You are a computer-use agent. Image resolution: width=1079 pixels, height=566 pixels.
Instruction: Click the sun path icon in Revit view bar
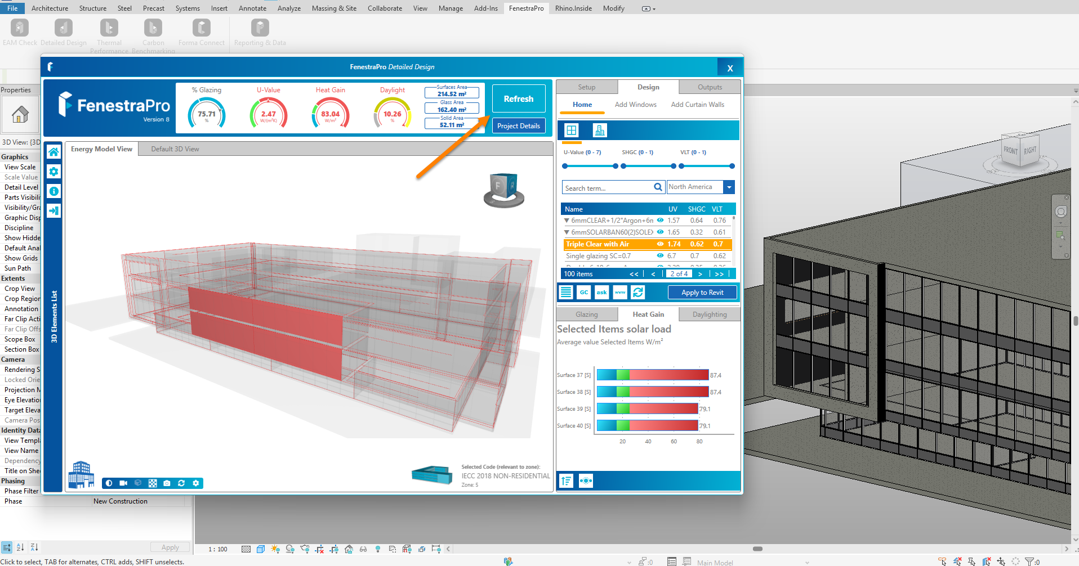275,549
